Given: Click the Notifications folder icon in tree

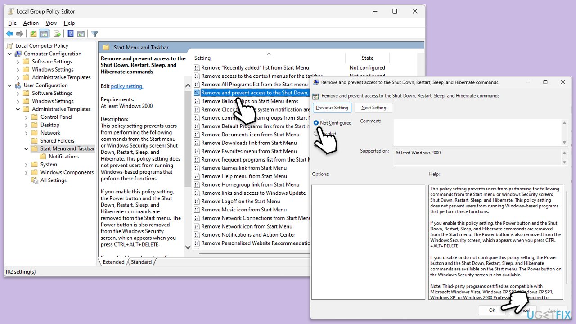Looking at the screenshot, I should (x=43, y=157).
